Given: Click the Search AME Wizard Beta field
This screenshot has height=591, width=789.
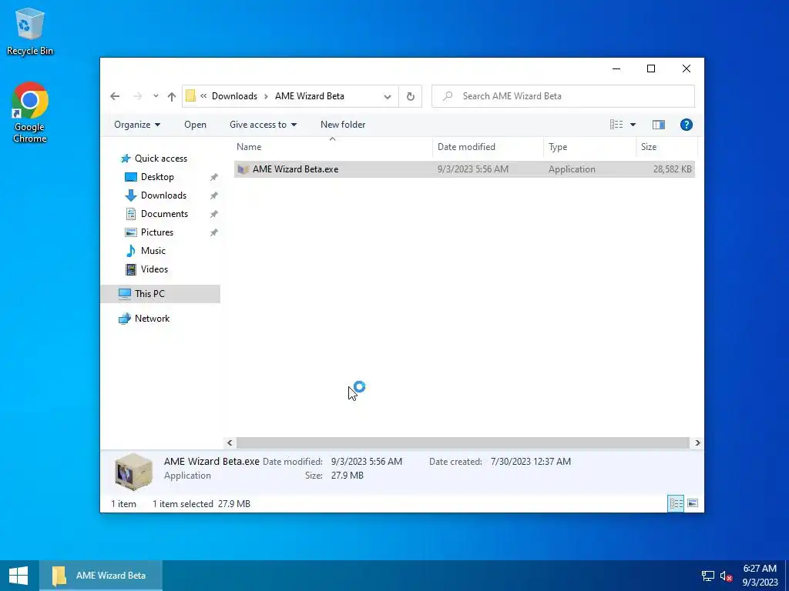Looking at the screenshot, I should coord(563,96).
